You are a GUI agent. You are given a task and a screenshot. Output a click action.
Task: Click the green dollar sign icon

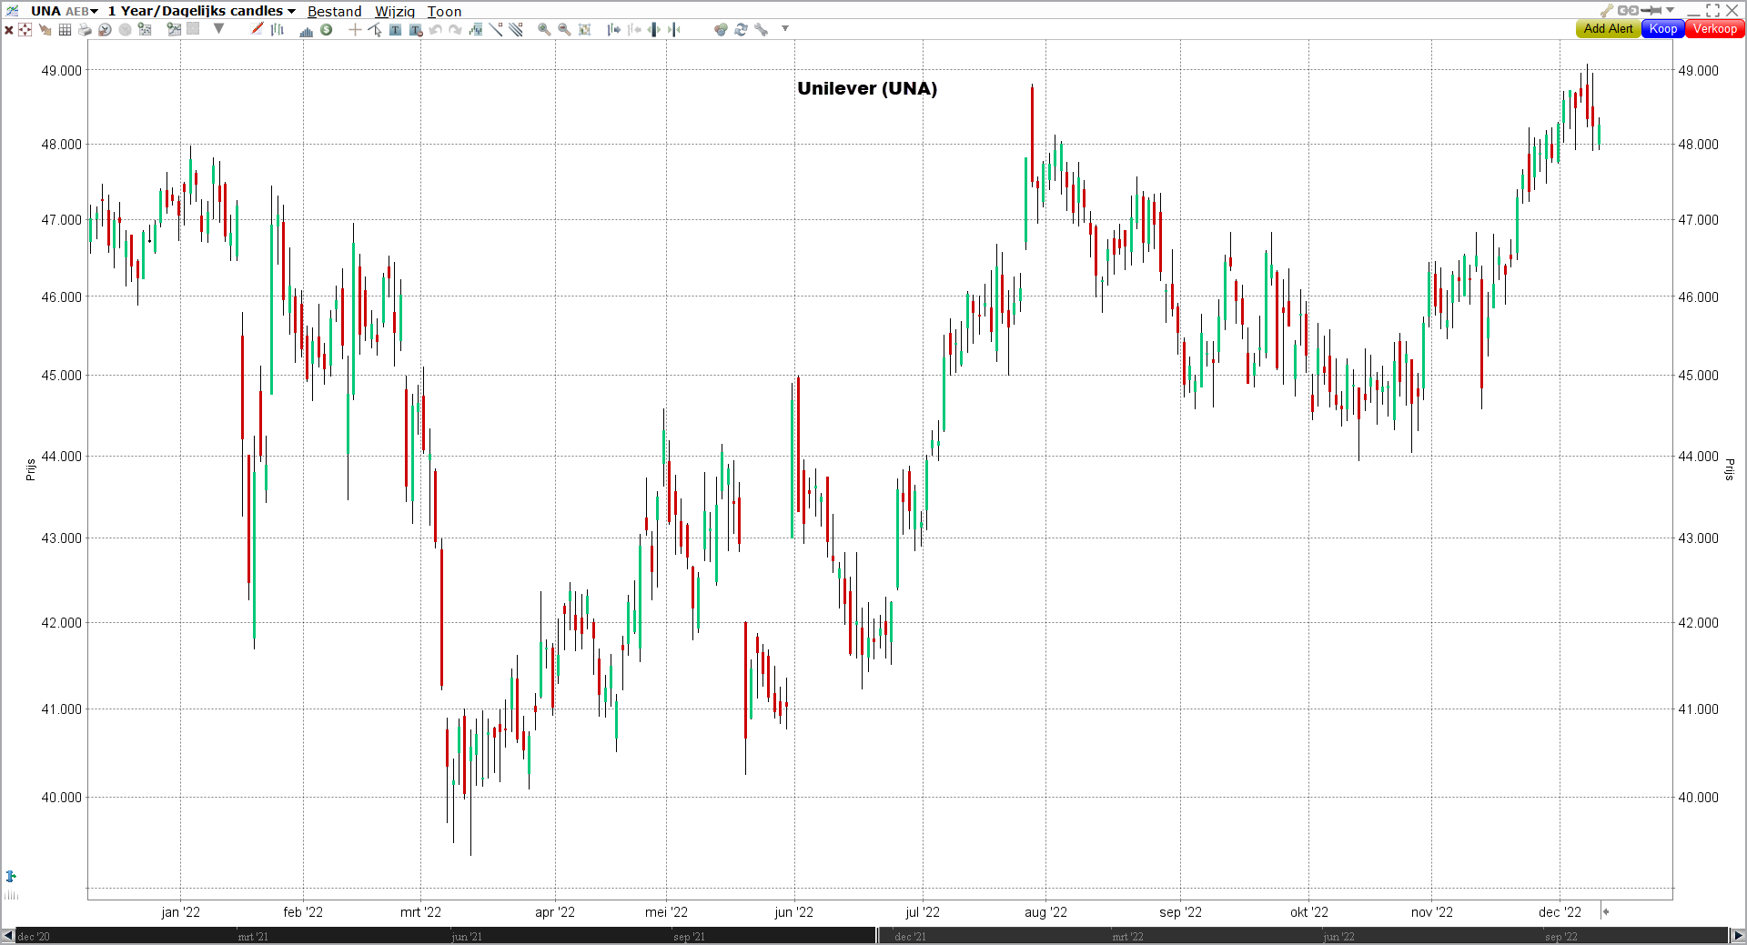326,29
